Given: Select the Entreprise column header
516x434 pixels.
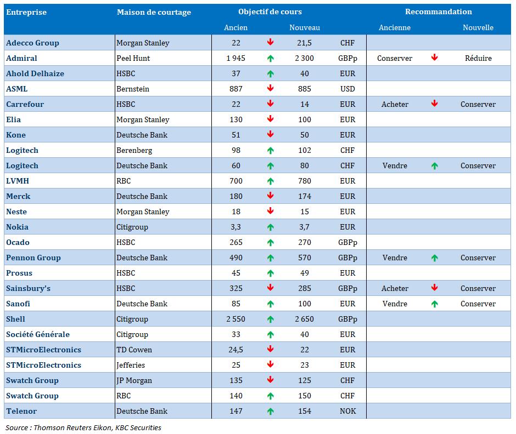Looking at the screenshot, I should (x=26, y=12).
